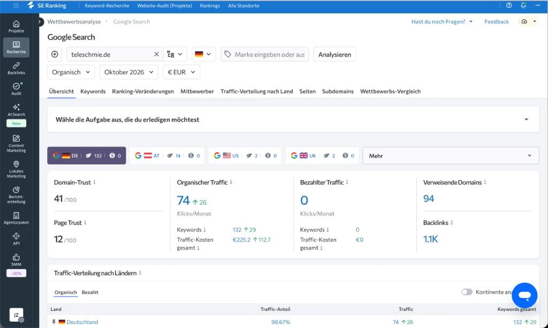Open the Organisch dropdown
The height and width of the screenshot is (328, 548).
coord(71,72)
